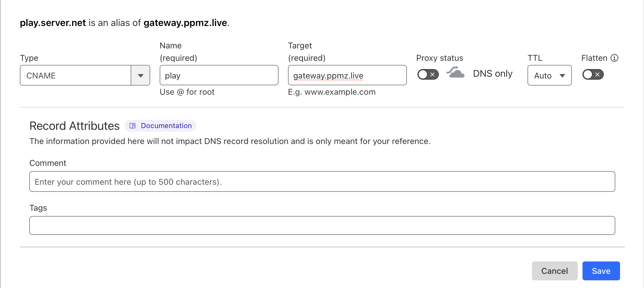
Task: Click the CNAME record type field
Action: [76, 76]
